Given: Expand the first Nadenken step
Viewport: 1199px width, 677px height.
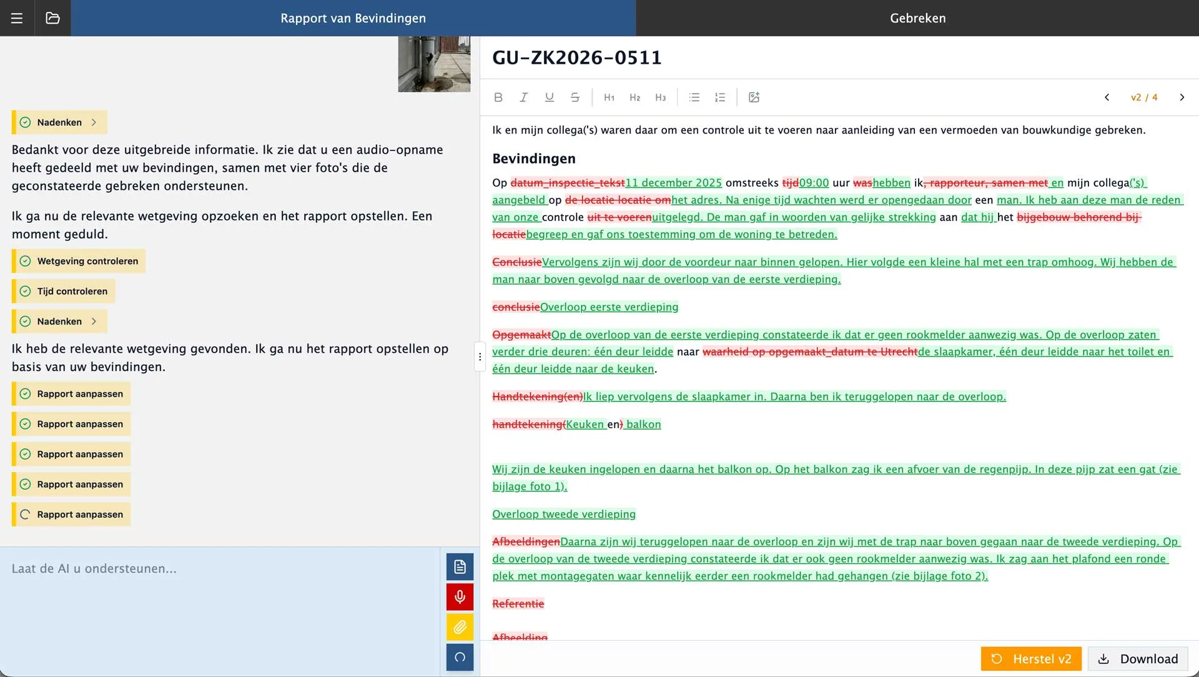Looking at the screenshot, I should point(60,122).
